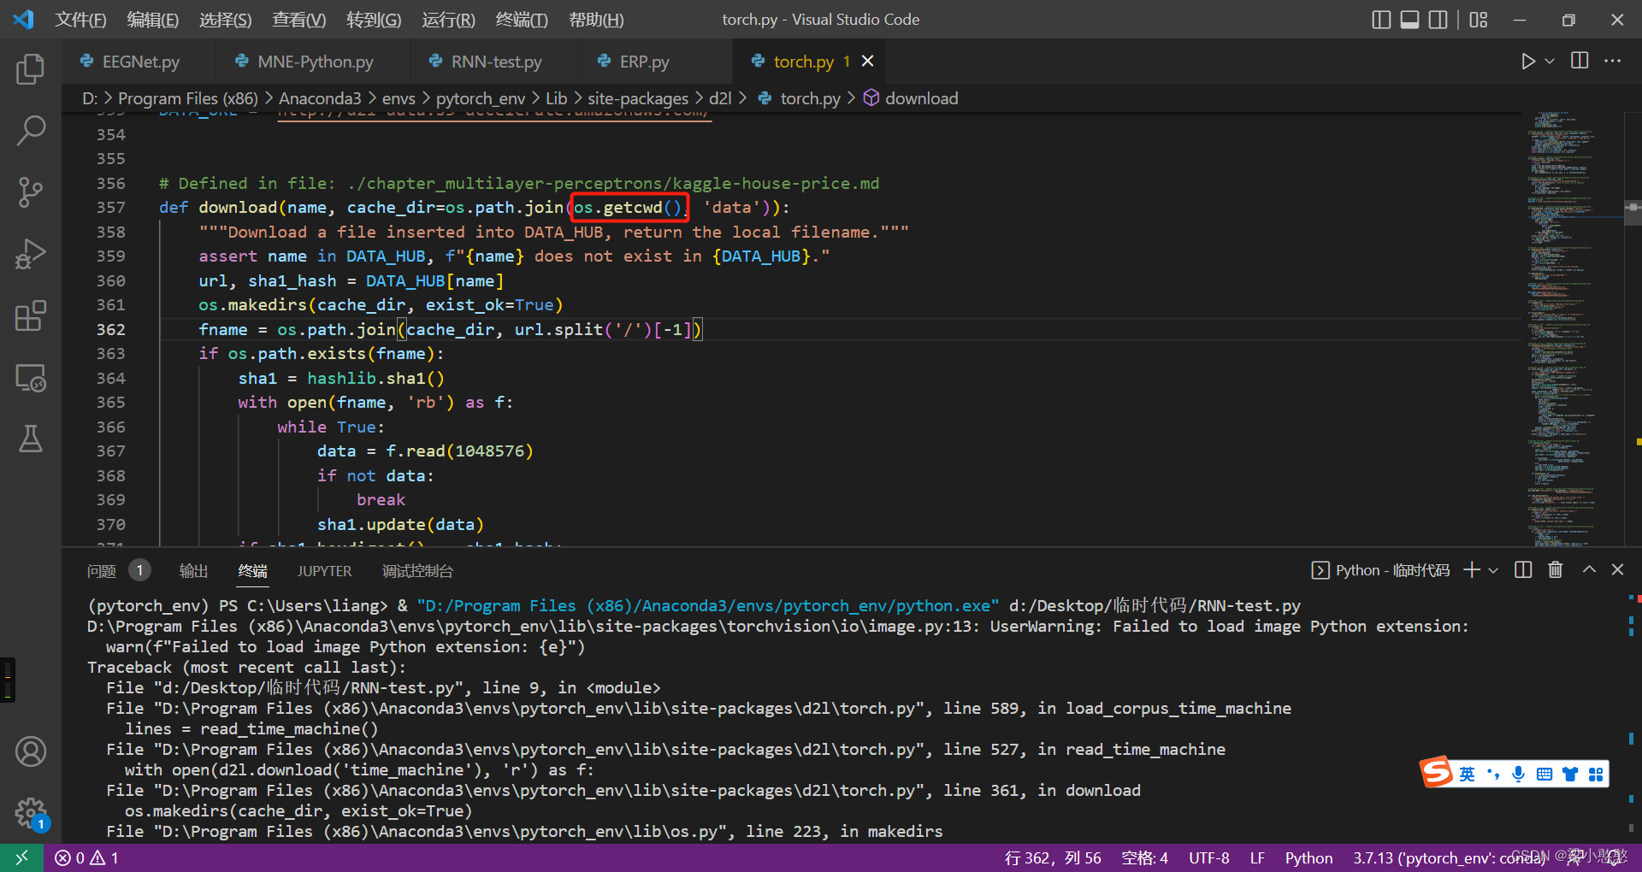Open the Source Control view
This screenshot has height=872, width=1642.
pos(31,192)
